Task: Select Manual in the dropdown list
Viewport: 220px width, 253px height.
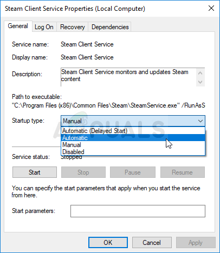Action: tap(133, 145)
